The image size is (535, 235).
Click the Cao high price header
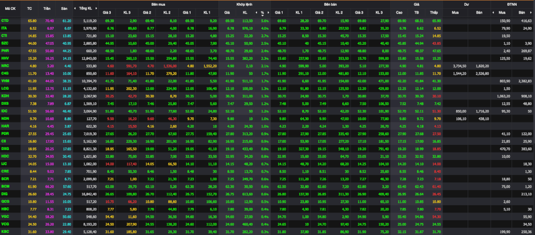[x=399, y=13]
